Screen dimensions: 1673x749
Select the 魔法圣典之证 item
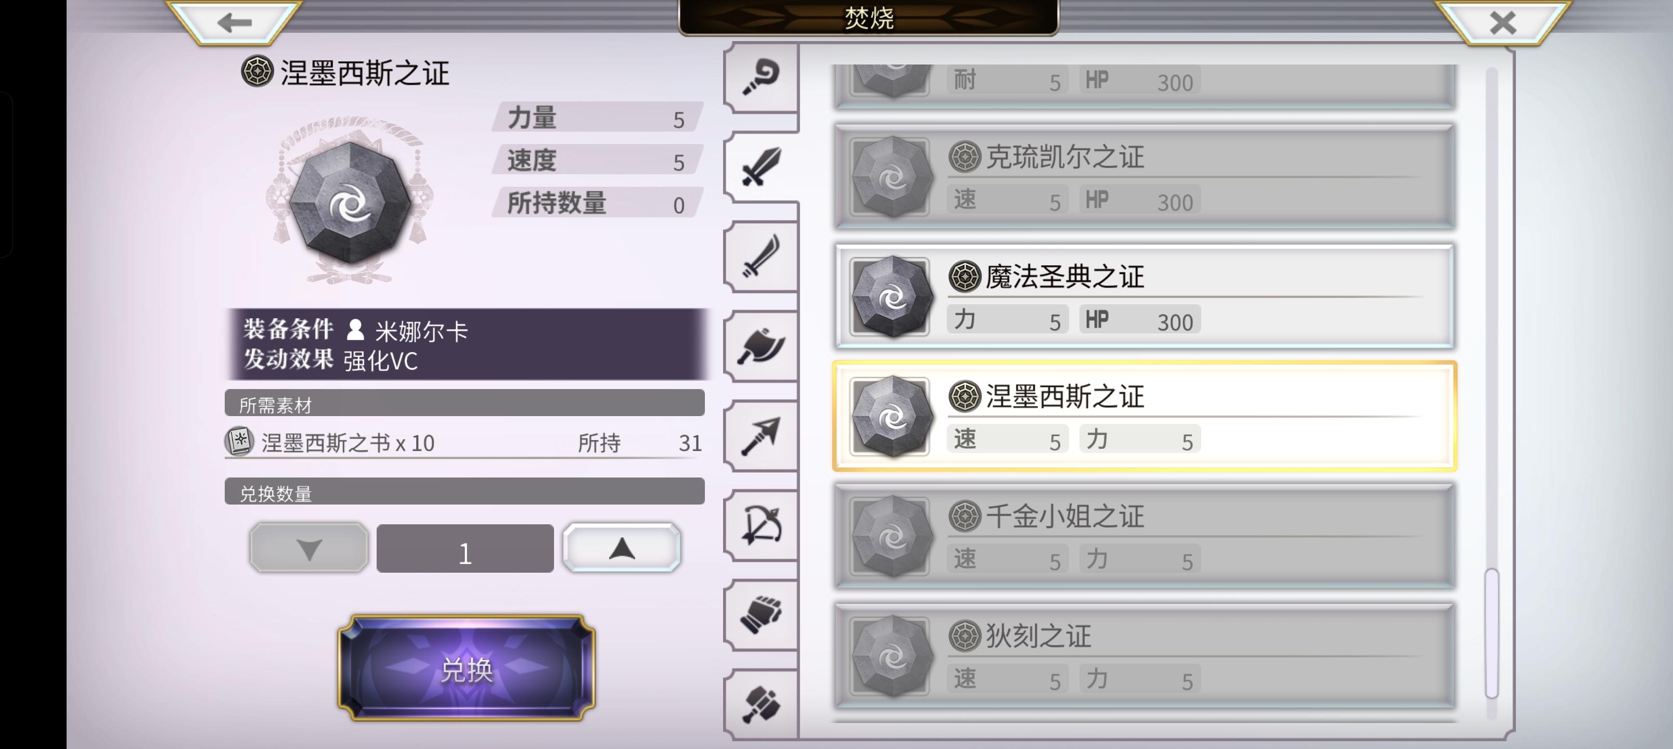point(1144,297)
